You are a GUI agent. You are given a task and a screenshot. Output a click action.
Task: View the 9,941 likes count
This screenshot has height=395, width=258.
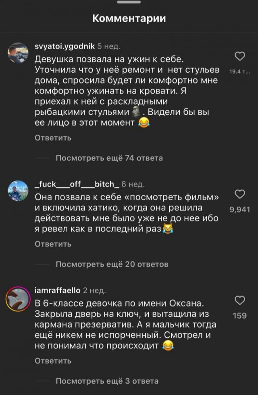point(240,209)
